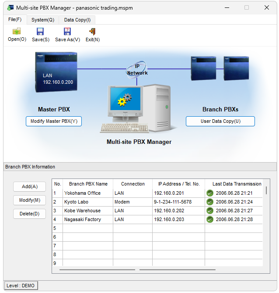Open the File(F) tab

(x=15, y=19)
